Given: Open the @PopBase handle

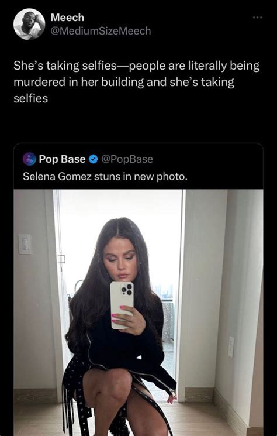Looking at the screenshot, I should click(127, 159).
